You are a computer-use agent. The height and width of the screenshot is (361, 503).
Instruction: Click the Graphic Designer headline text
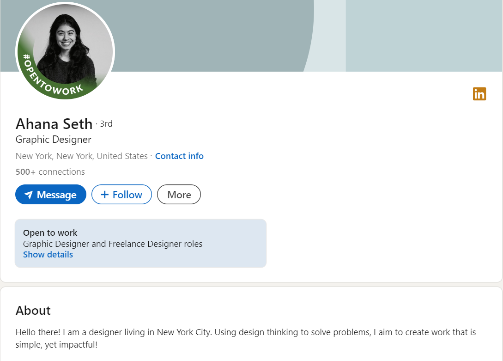(x=54, y=140)
